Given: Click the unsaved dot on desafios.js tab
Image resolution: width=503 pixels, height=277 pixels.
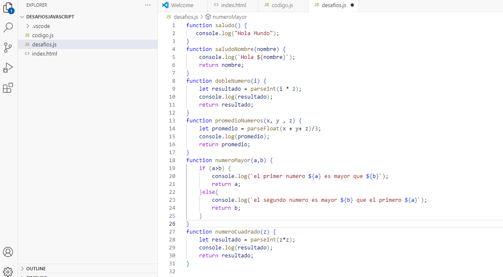Looking at the screenshot, I should pyautogui.click(x=352, y=5).
